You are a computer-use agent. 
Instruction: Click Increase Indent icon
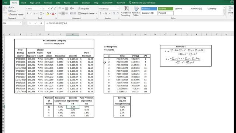pos(74,13)
